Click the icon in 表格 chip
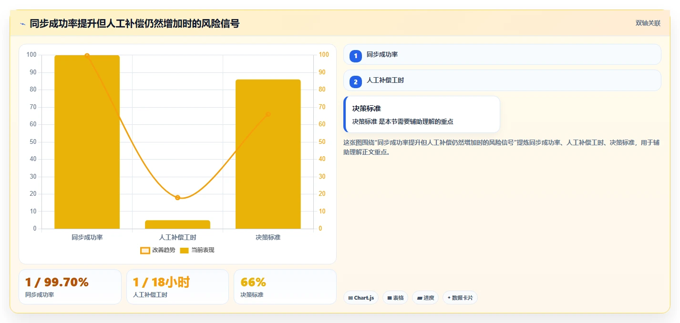Image resolution: width=680 pixels, height=323 pixels. point(390,298)
